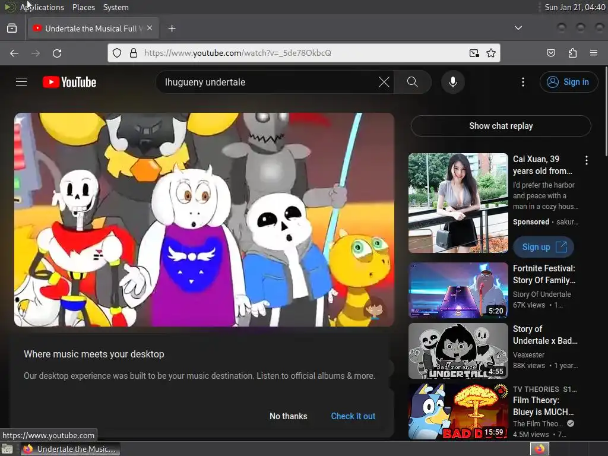The height and width of the screenshot is (456, 608).
Task: Open the Applications menu
Action: click(x=42, y=7)
